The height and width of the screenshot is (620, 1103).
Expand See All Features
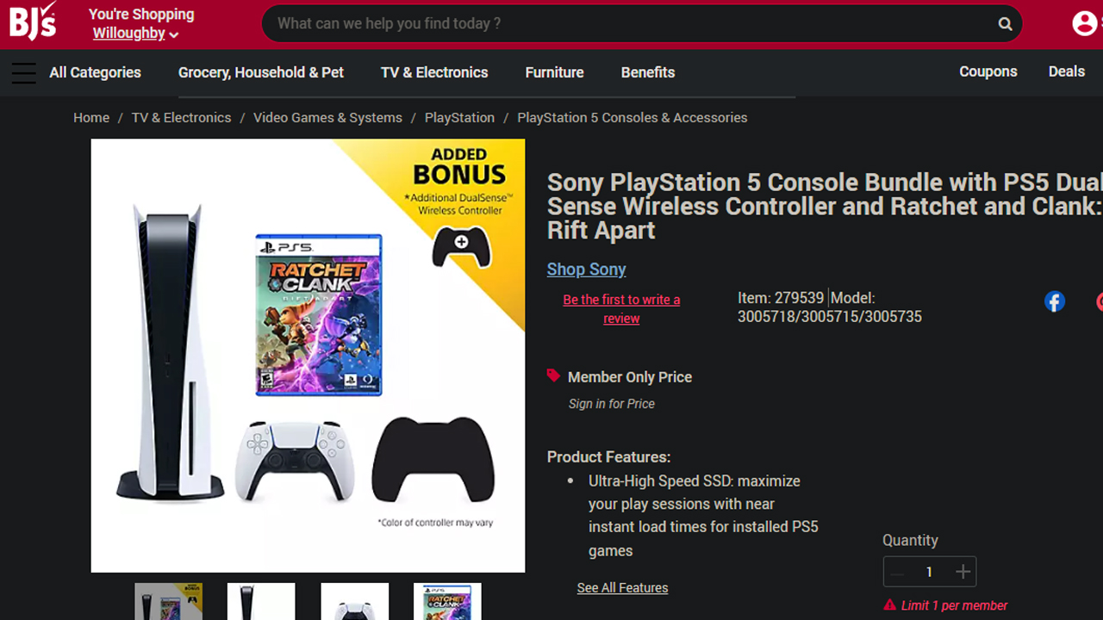pyautogui.click(x=622, y=588)
